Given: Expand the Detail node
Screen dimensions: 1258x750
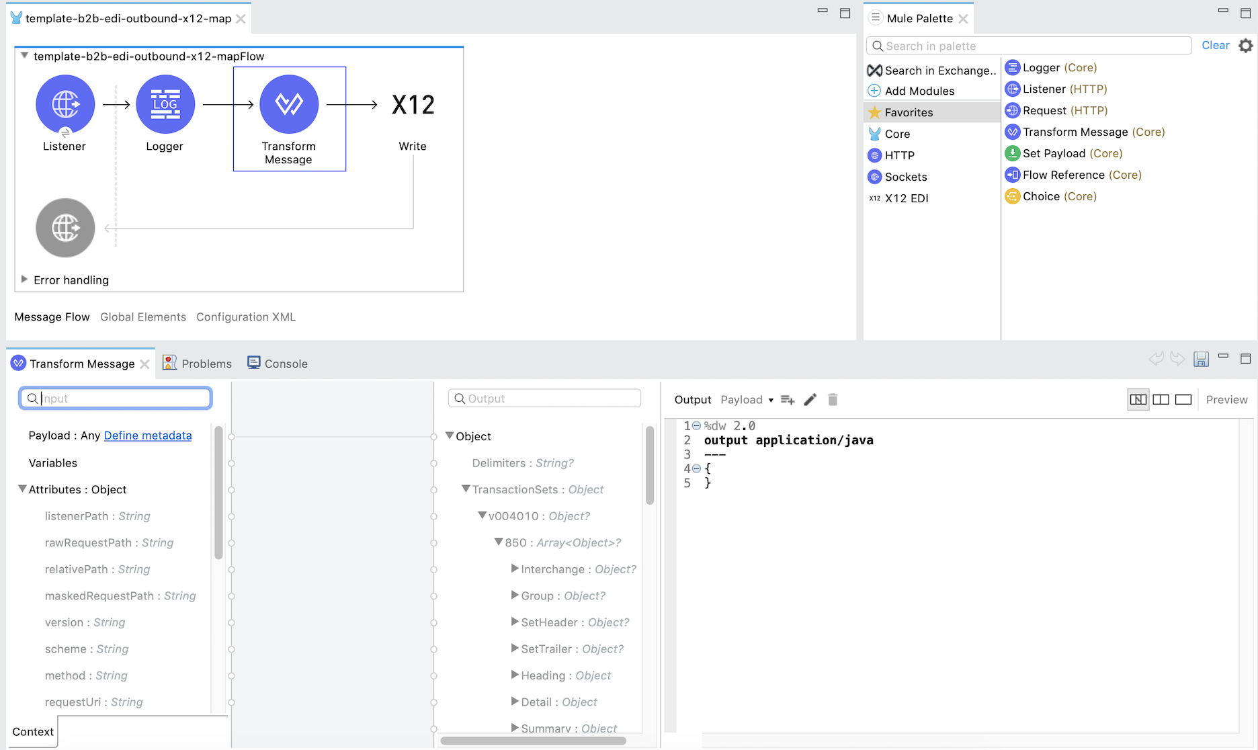Looking at the screenshot, I should tap(515, 702).
